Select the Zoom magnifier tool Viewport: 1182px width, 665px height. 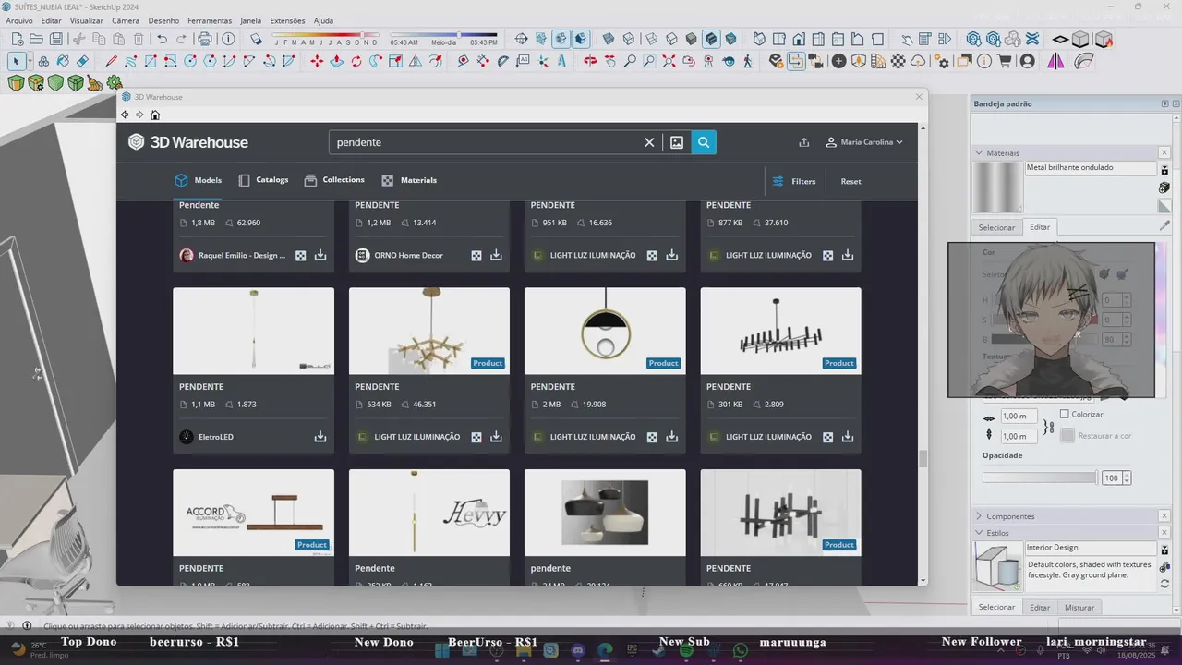630,61
